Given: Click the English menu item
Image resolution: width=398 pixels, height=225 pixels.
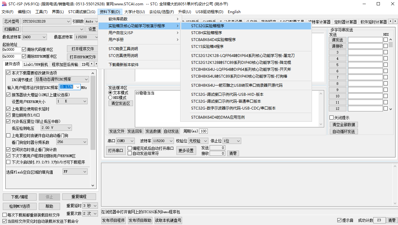Looking at the screenshot, I should tap(234, 12).
